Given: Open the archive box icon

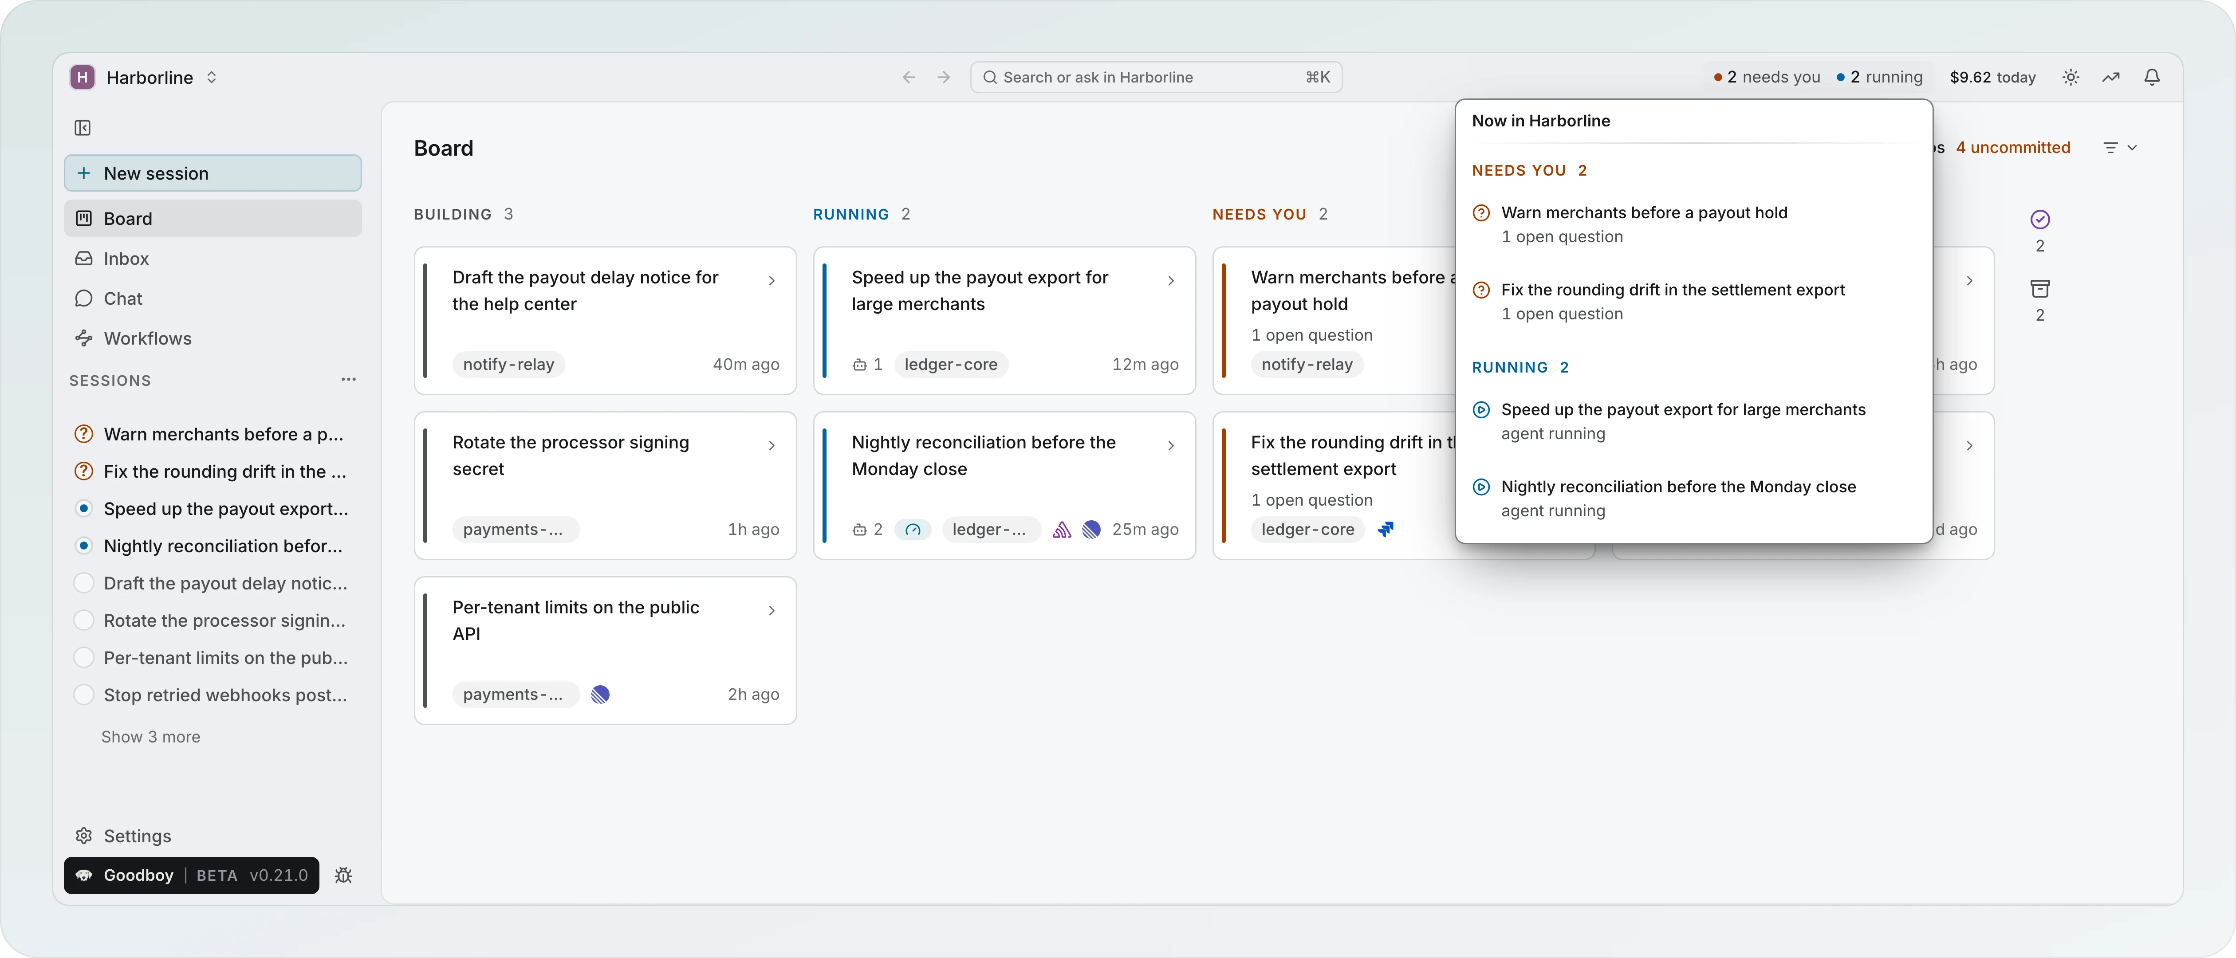Looking at the screenshot, I should [x=2040, y=288].
